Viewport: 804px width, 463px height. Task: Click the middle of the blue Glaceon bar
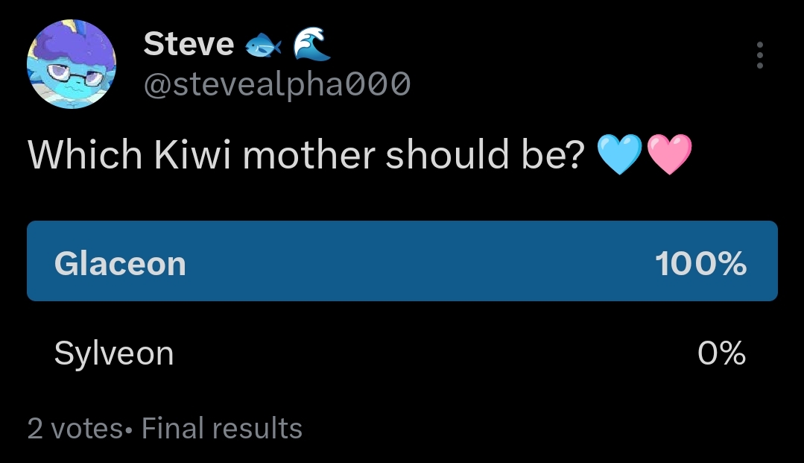(402, 261)
